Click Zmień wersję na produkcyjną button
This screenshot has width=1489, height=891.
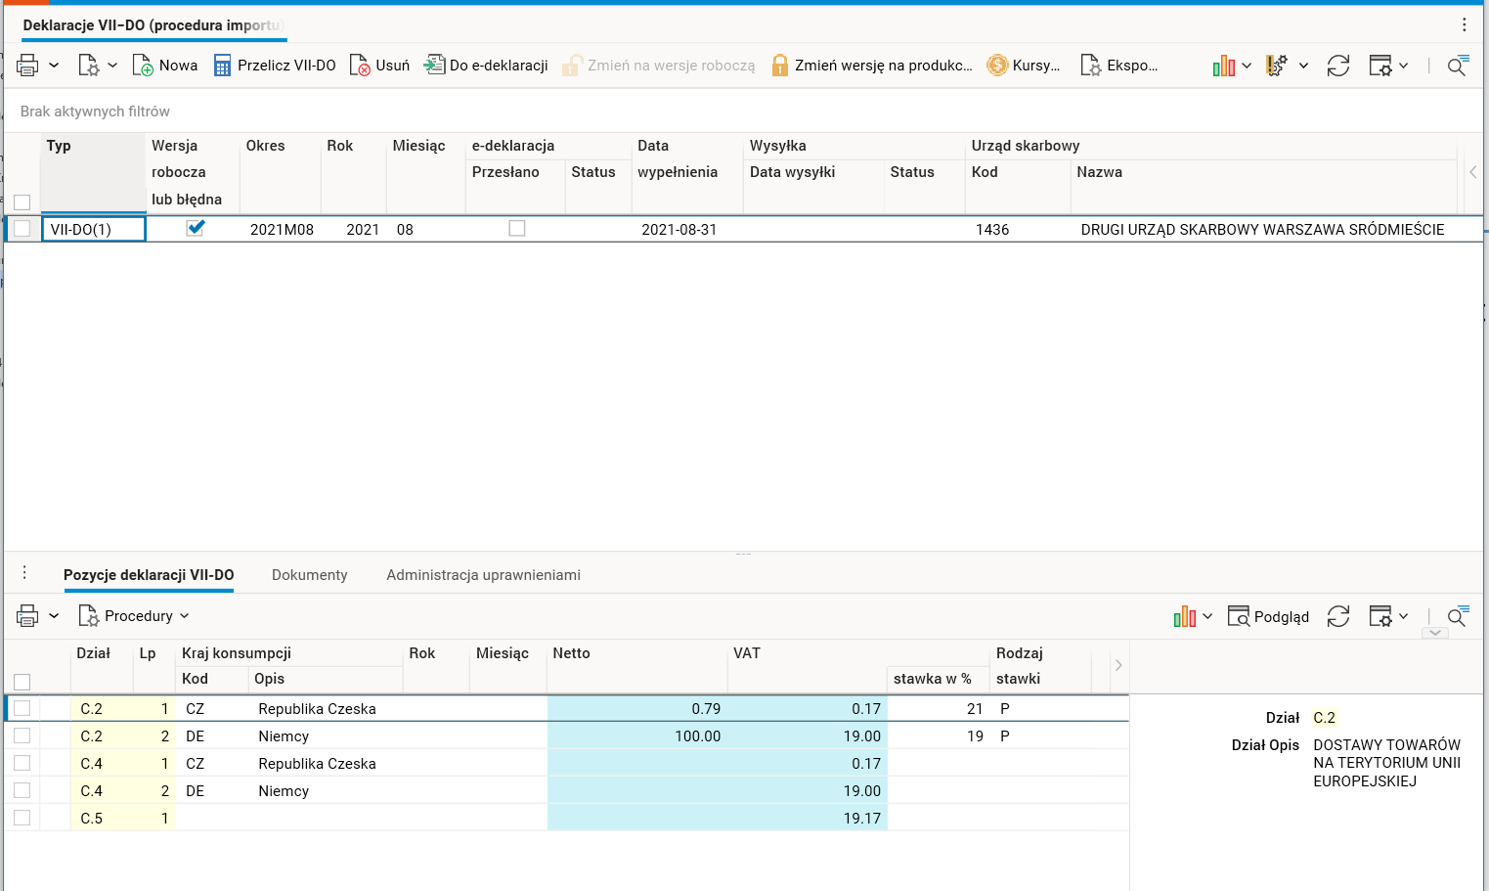tap(872, 66)
